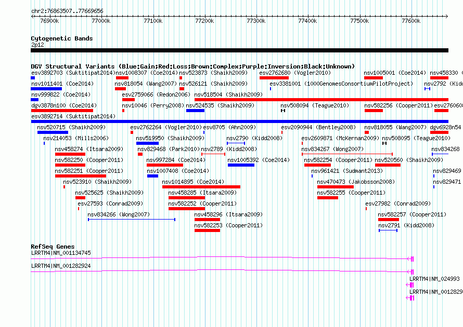Click nsv520560 (Shaikh2009) red bar
463x327 pixels.
(388, 165)
